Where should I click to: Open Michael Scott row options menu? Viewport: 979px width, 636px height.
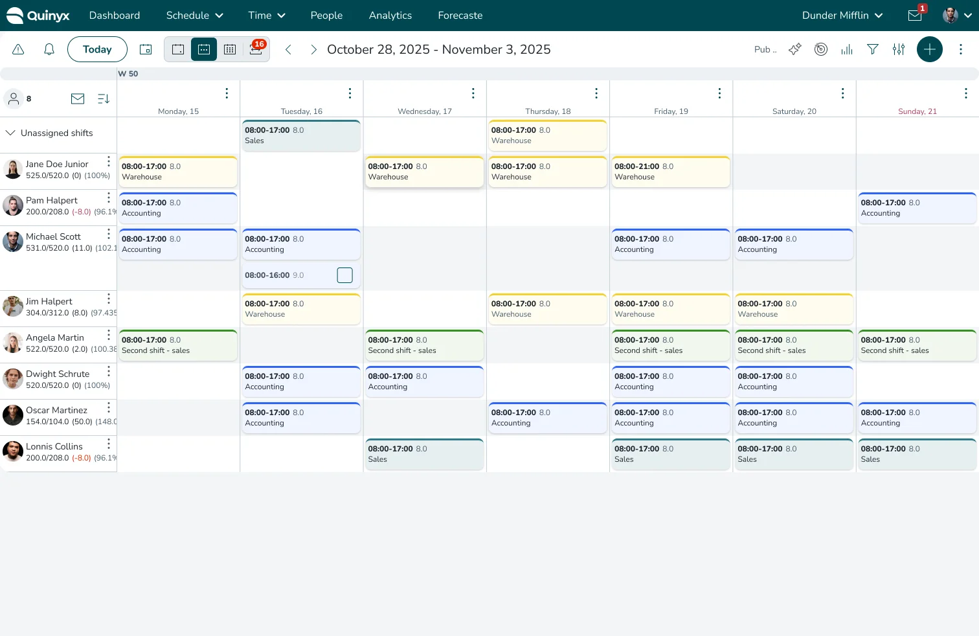(109, 234)
